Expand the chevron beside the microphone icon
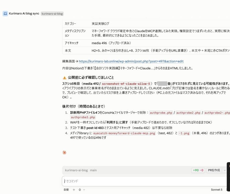 point(84,190)
